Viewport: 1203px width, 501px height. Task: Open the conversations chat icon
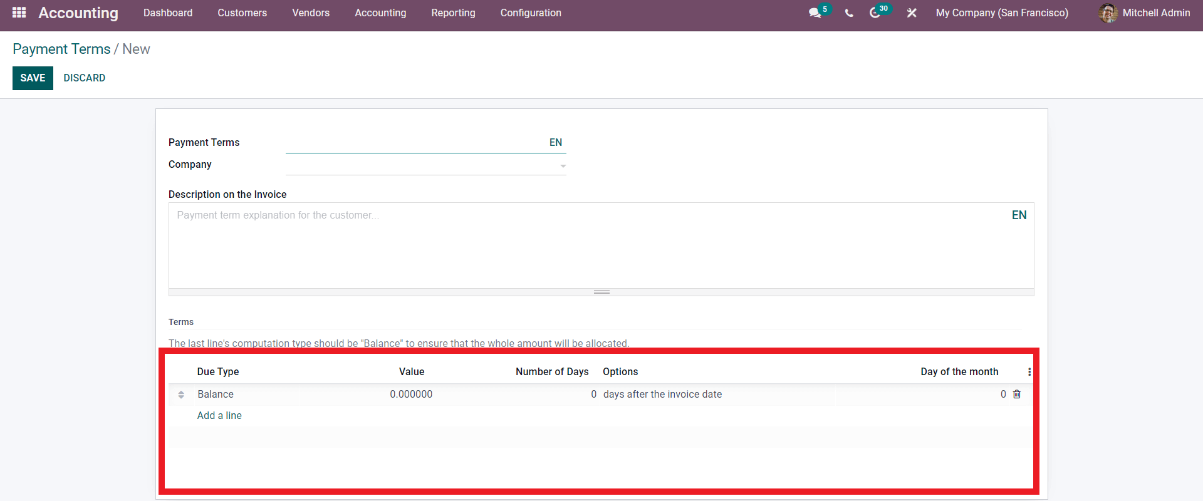[x=815, y=13]
